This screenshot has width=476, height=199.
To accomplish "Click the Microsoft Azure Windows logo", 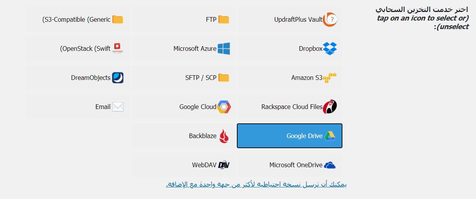I will pos(224,48).
